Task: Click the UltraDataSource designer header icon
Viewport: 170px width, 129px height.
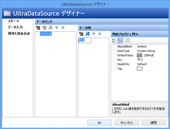Action: [7, 13]
